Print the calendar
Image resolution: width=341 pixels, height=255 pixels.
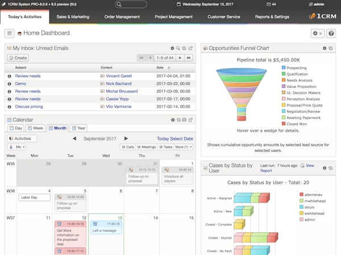coord(184,120)
